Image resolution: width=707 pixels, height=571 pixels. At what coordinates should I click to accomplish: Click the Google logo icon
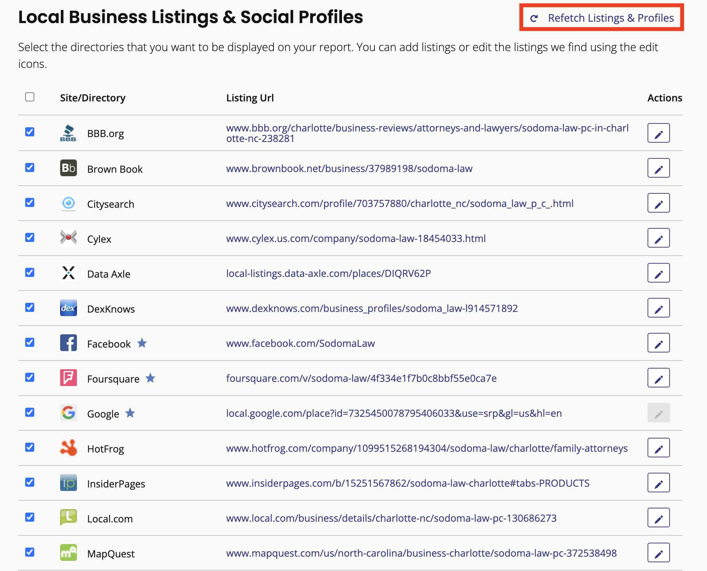(69, 413)
